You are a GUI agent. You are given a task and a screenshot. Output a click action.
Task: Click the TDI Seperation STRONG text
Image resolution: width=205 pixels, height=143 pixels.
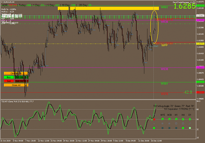click(x=179, y=109)
